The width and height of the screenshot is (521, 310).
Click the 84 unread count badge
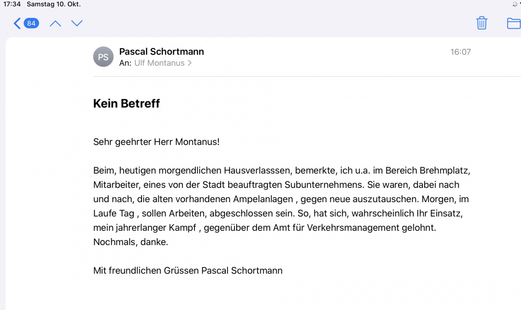(31, 23)
